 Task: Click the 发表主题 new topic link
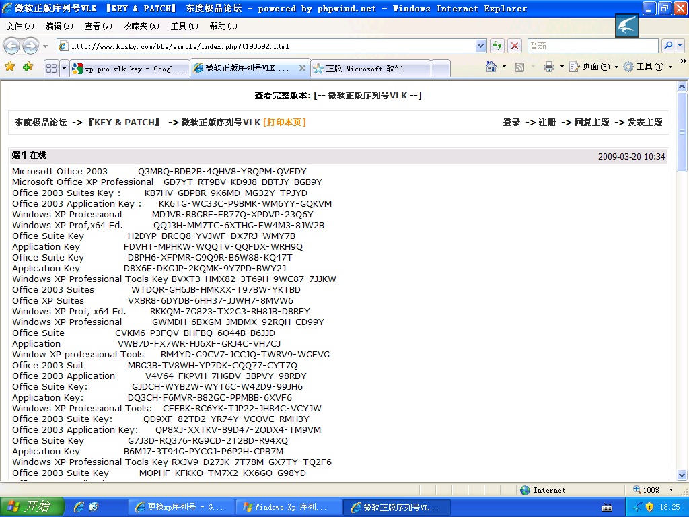pyautogui.click(x=645, y=123)
